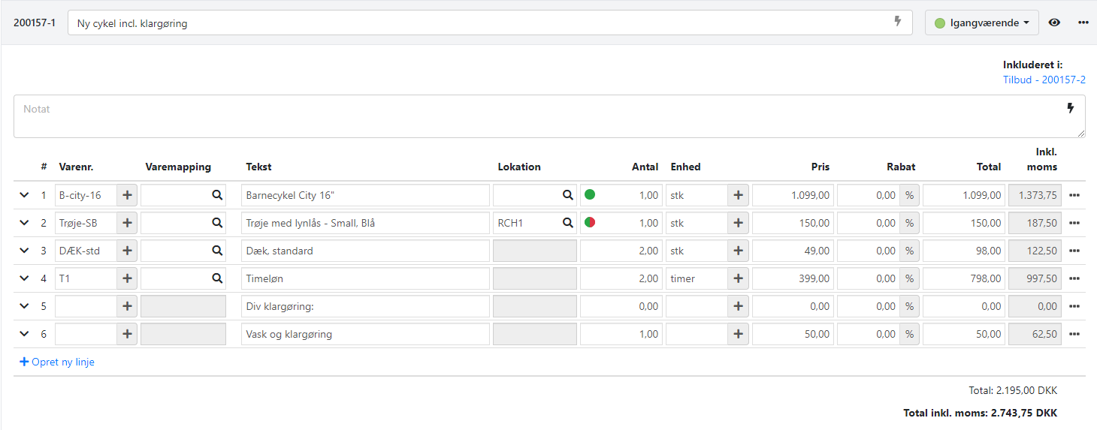This screenshot has height=430, width=1097.
Task: Open the three-dot menu for the row 6 line
Action: coord(1074,334)
